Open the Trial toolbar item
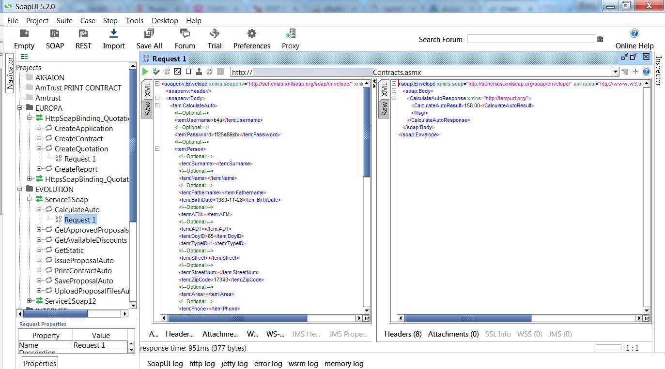665x369 pixels. (x=215, y=39)
